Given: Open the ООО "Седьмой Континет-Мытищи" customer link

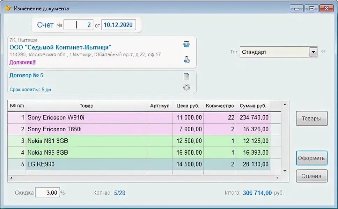Looking at the screenshot, I should (60, 47).
